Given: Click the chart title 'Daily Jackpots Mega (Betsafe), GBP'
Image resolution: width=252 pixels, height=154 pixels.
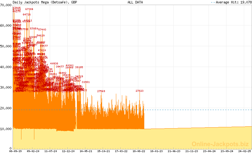Looking at the screenshot, I should coord(45,2).
